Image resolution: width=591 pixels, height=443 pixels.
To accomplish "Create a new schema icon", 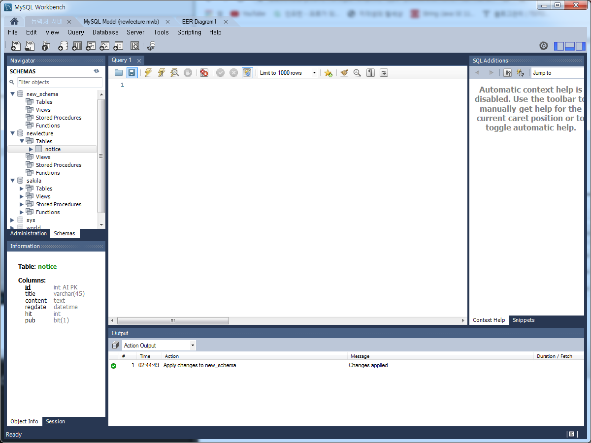I will 63,46.
